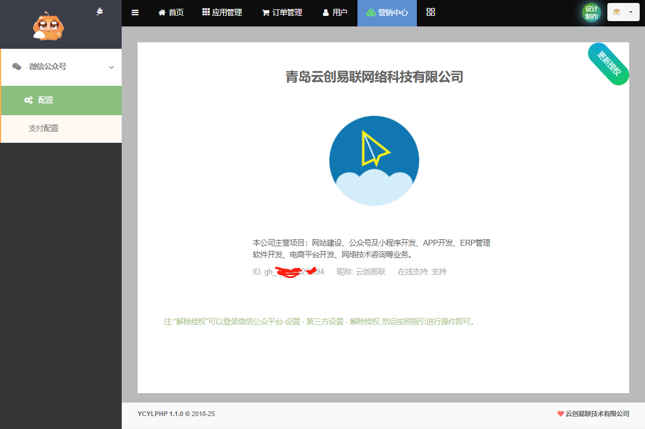Image resolution: width=645 pixels, height=429 pixels.
Task: Click the gears icon next to 配置
Action: tap(28, 100)
